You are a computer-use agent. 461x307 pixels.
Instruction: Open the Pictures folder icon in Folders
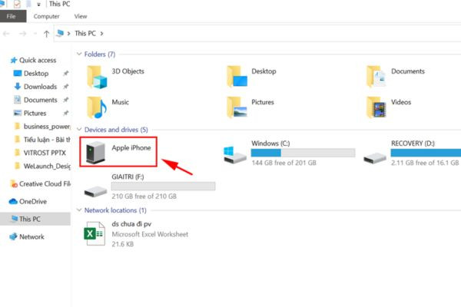[237, 107]
